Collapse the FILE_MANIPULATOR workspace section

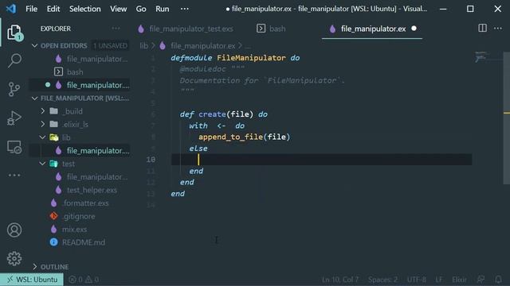(35, 98)
